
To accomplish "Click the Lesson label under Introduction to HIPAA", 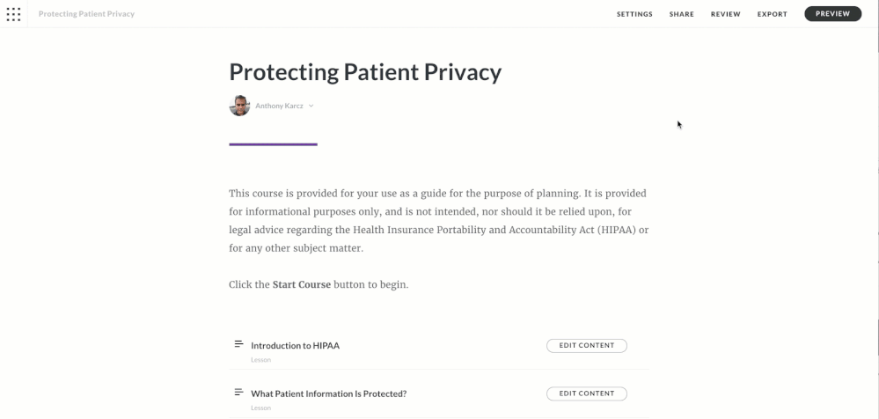I will pyautogui.click(x=260, y=360).
